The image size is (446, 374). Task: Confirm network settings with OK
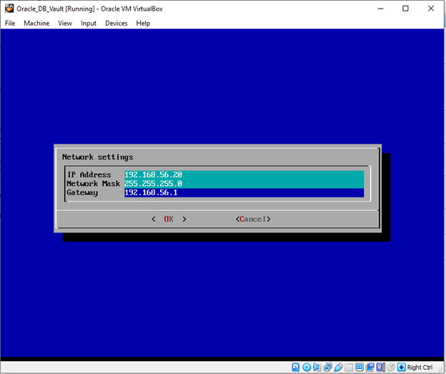click(x=169, y=219)
